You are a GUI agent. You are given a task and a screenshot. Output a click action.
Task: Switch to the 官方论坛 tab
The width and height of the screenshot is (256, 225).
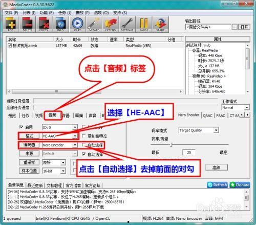click(x=93, y=185)
